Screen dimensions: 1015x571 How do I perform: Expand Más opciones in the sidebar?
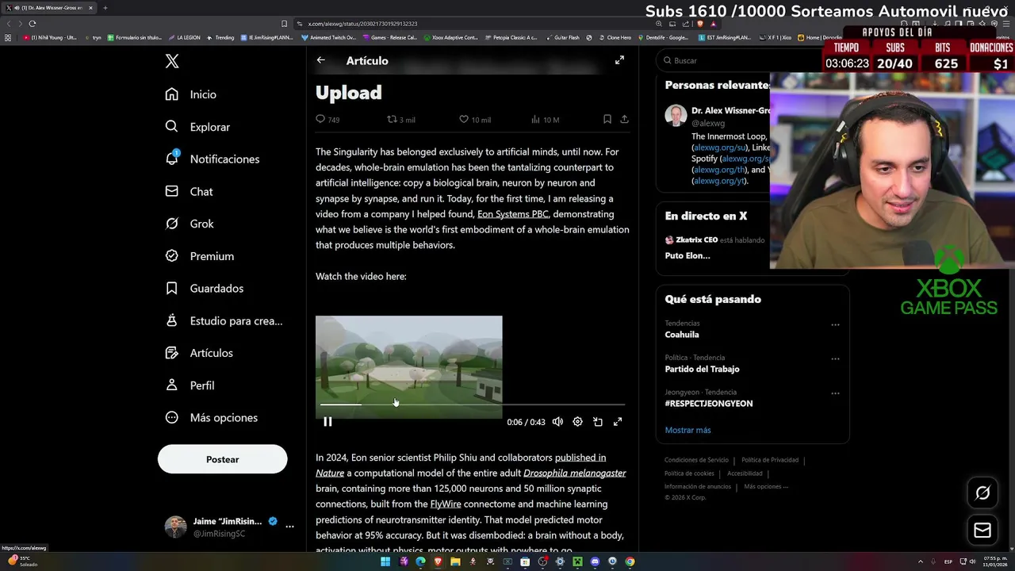(x=211, y=417)
